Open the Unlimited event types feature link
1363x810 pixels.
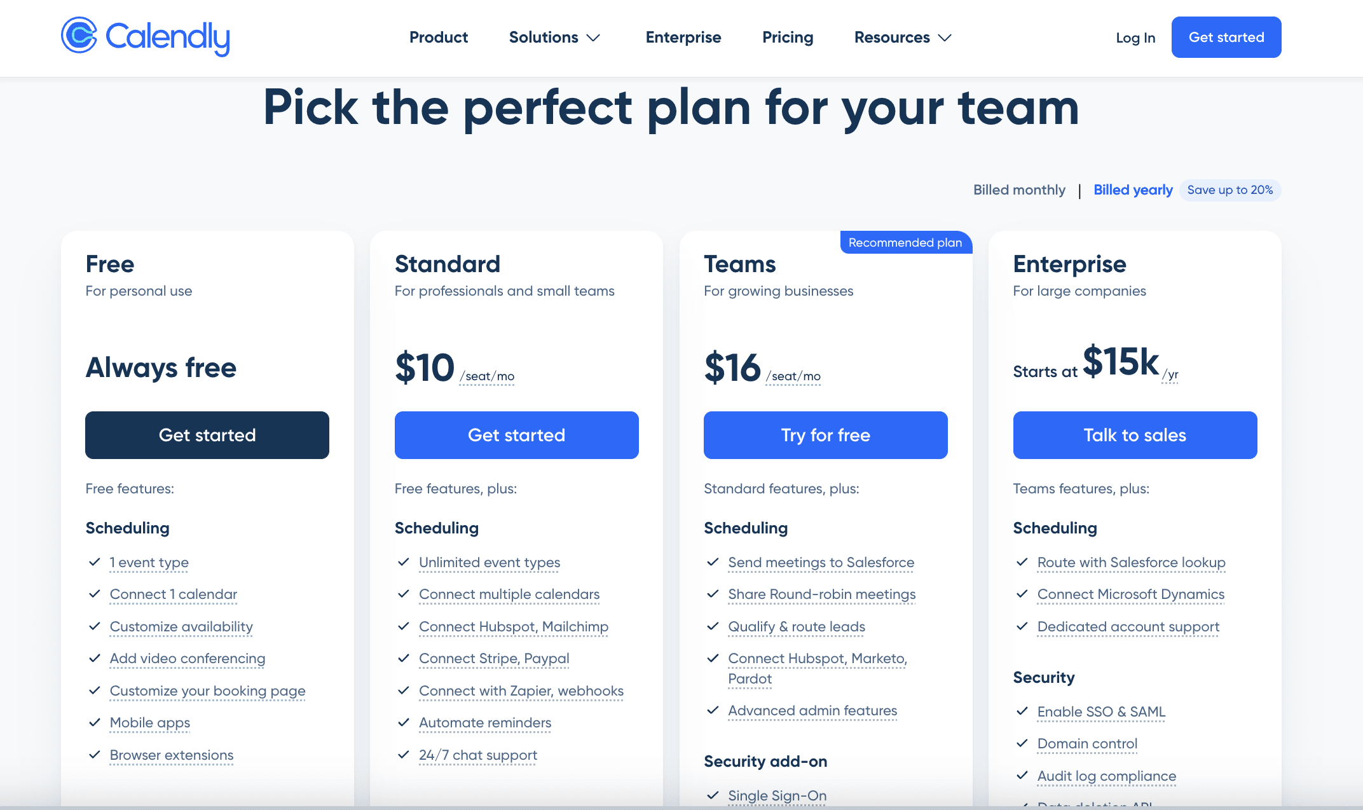pyautogui.click(x=489, y=562)
